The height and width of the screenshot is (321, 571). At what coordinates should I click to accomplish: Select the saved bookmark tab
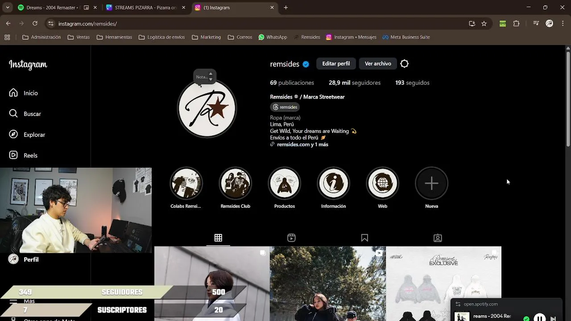click(x=364, y=238)
